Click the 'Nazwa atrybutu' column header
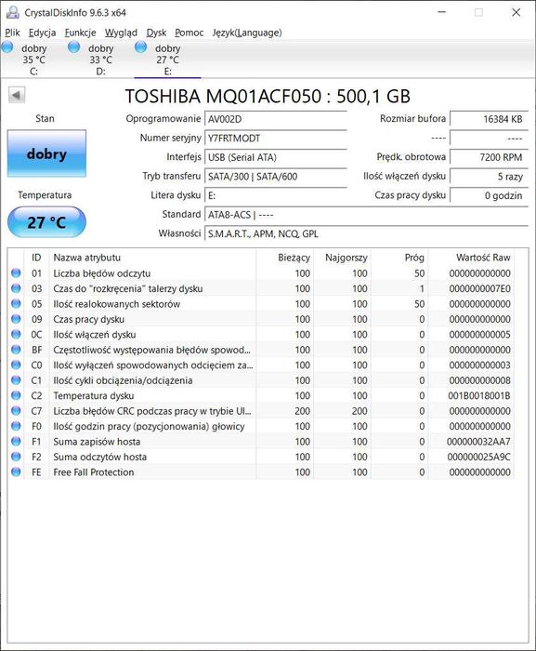 (x=152, y=258)
